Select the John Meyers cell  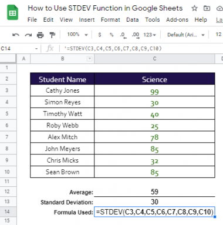[62, 149]
